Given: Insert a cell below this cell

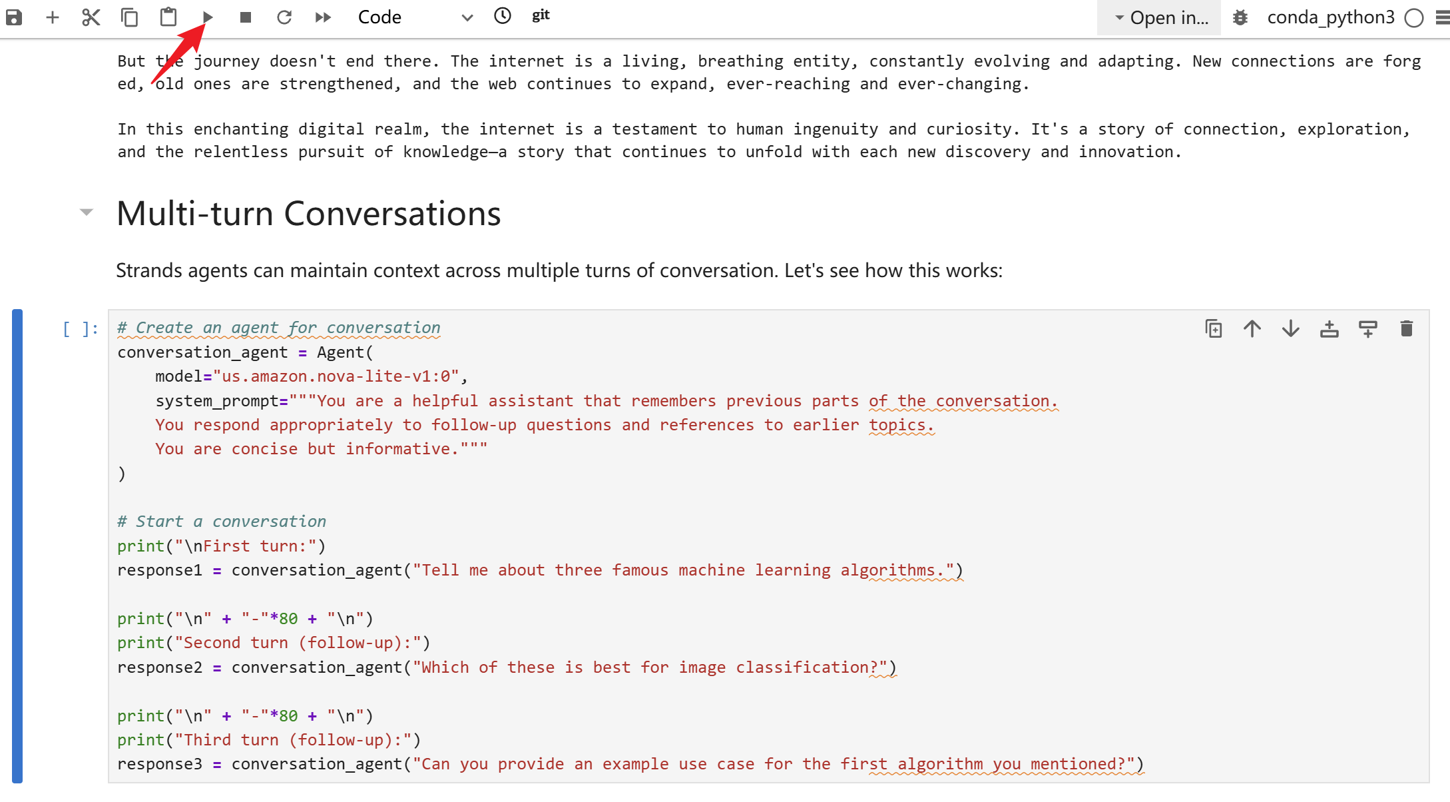Looking at the screenshot, I should pyautogui.click(x=1368, y=328).
